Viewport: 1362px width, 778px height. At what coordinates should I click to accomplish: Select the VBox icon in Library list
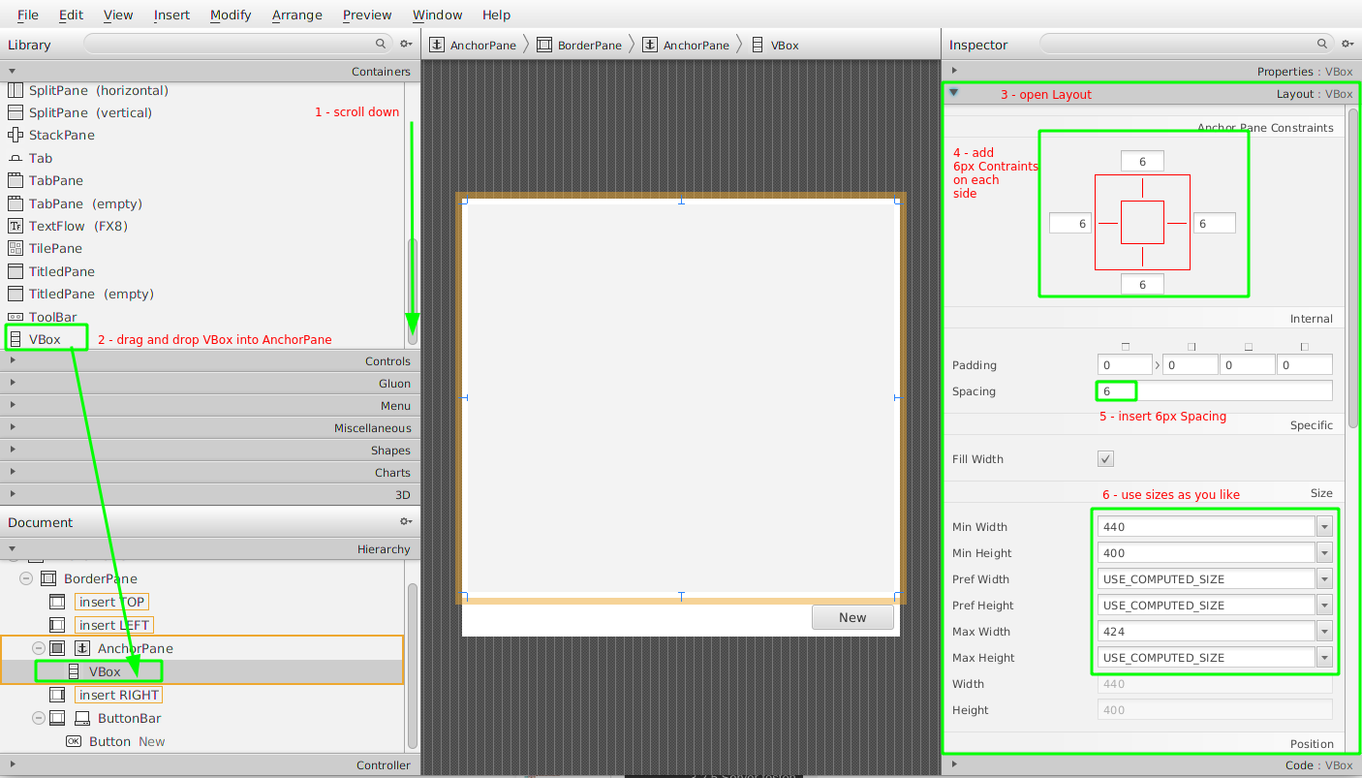click(x=15, y=339)
